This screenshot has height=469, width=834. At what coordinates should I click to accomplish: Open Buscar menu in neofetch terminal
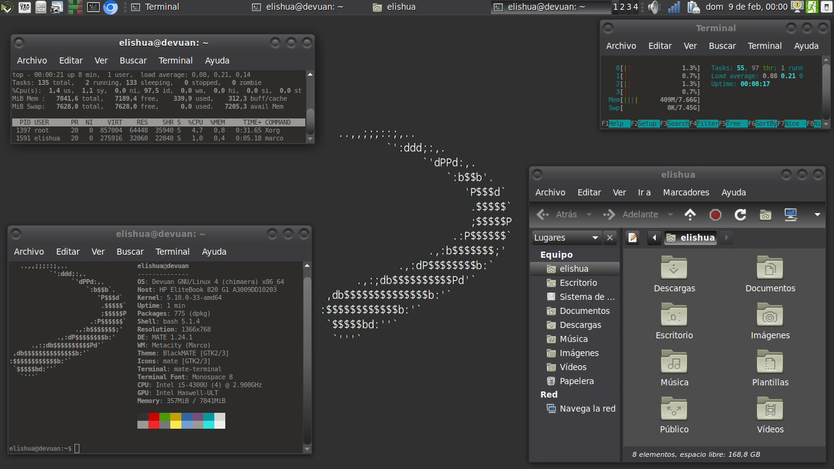pos(130,252)
